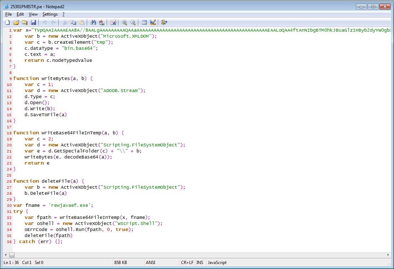This screenshot has width=394, height=269.
Task: Click 'try' keyword on line 31
Action: point(18,211)
